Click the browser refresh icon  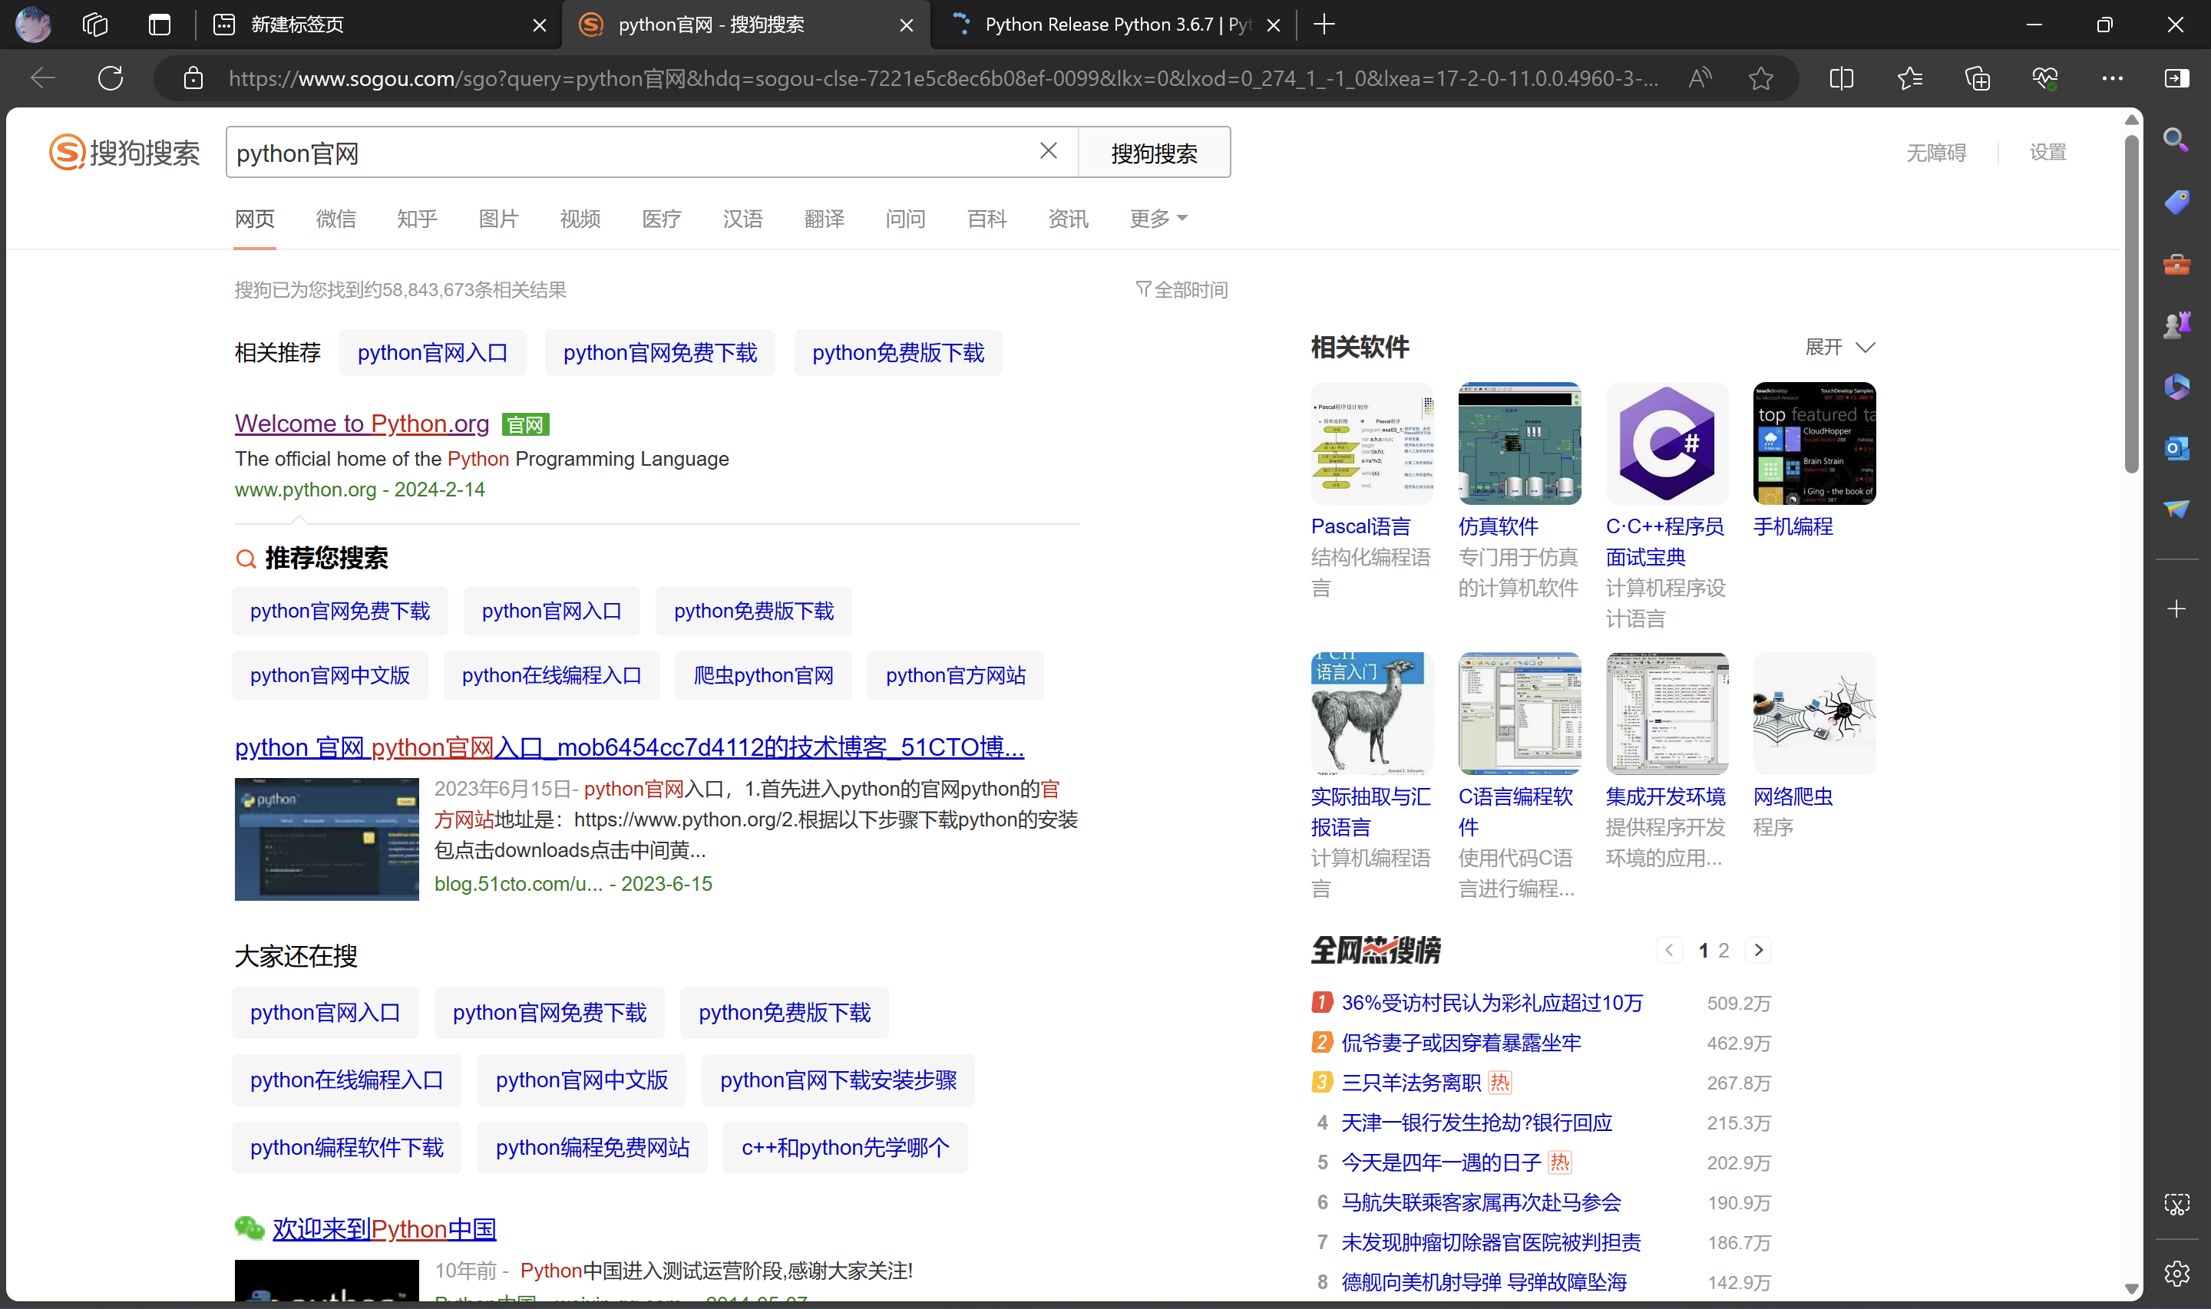[111, 78]
